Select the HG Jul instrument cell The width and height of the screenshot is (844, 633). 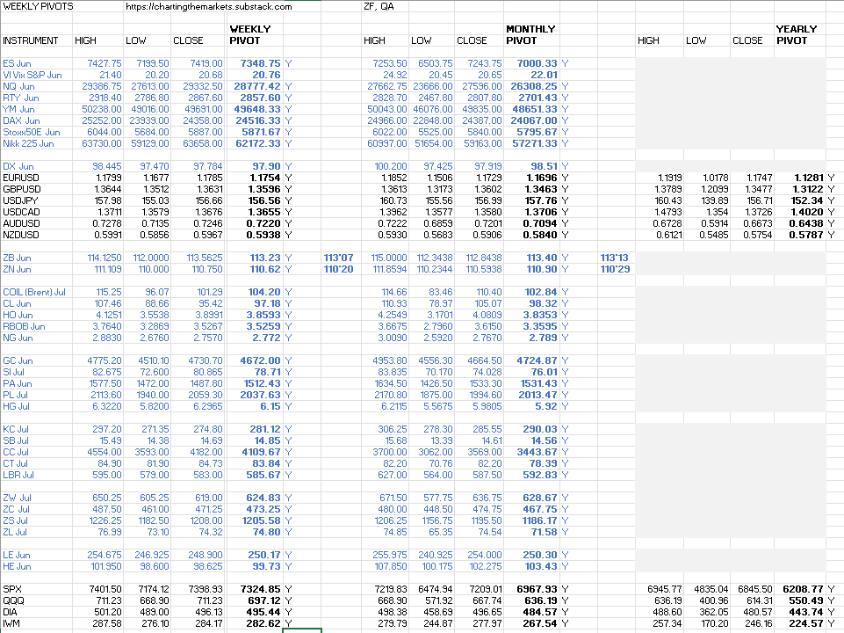[16, 406]
